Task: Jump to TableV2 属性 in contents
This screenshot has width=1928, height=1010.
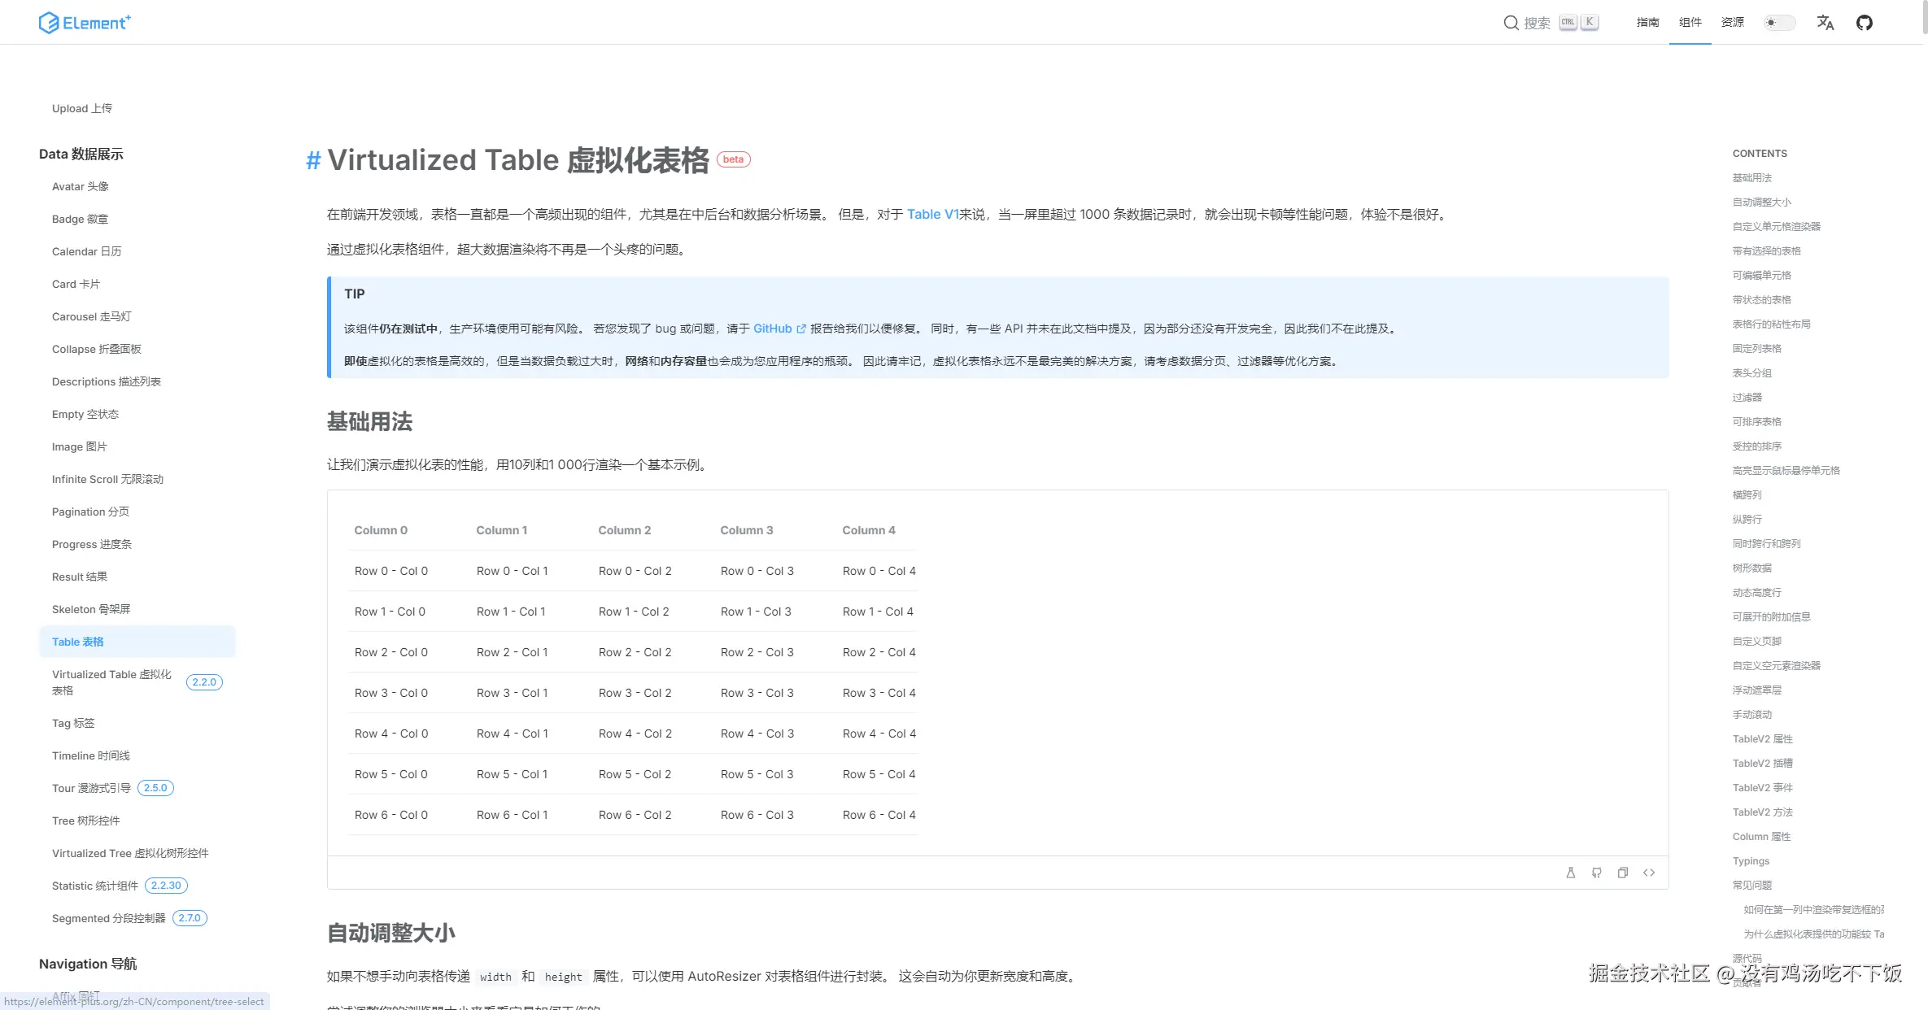Action: [x=1762, y=739]
